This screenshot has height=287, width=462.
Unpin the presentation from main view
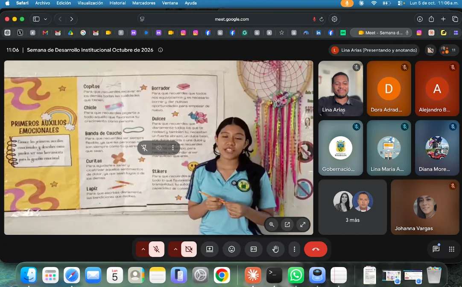tap(144, 148)
